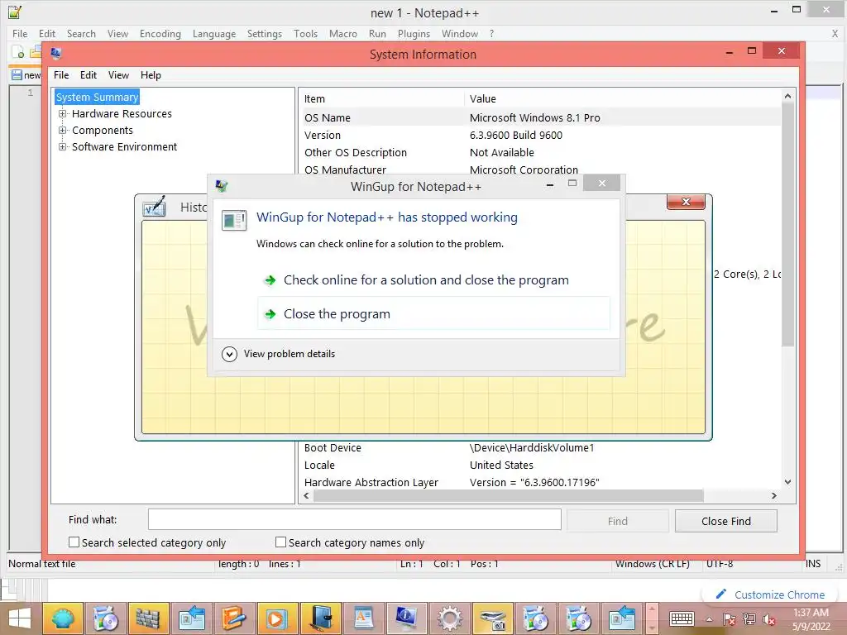The height and width of the screenshot is (635, 847).
Task: Open Notepad++ Encoding menu
Action: click(x=160, y=33)
